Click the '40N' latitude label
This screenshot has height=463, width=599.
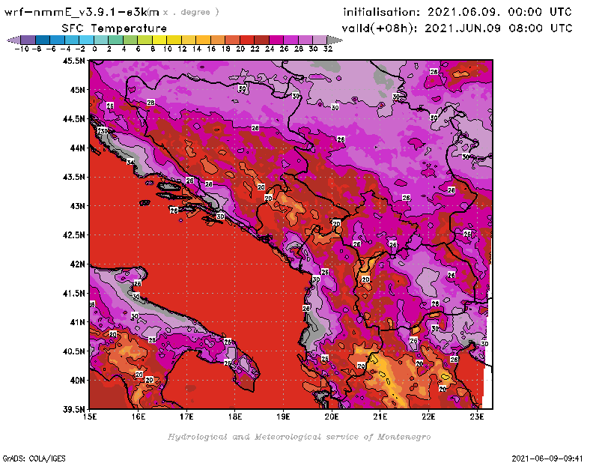[x=78, y=380]
